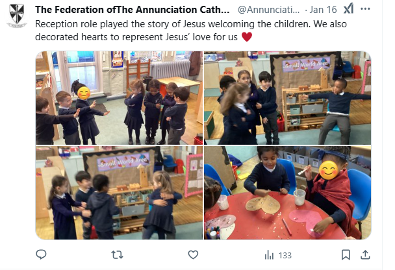Open top-left photo of children lining up
This screenshot has width=395, height=270.
[119, 97]
